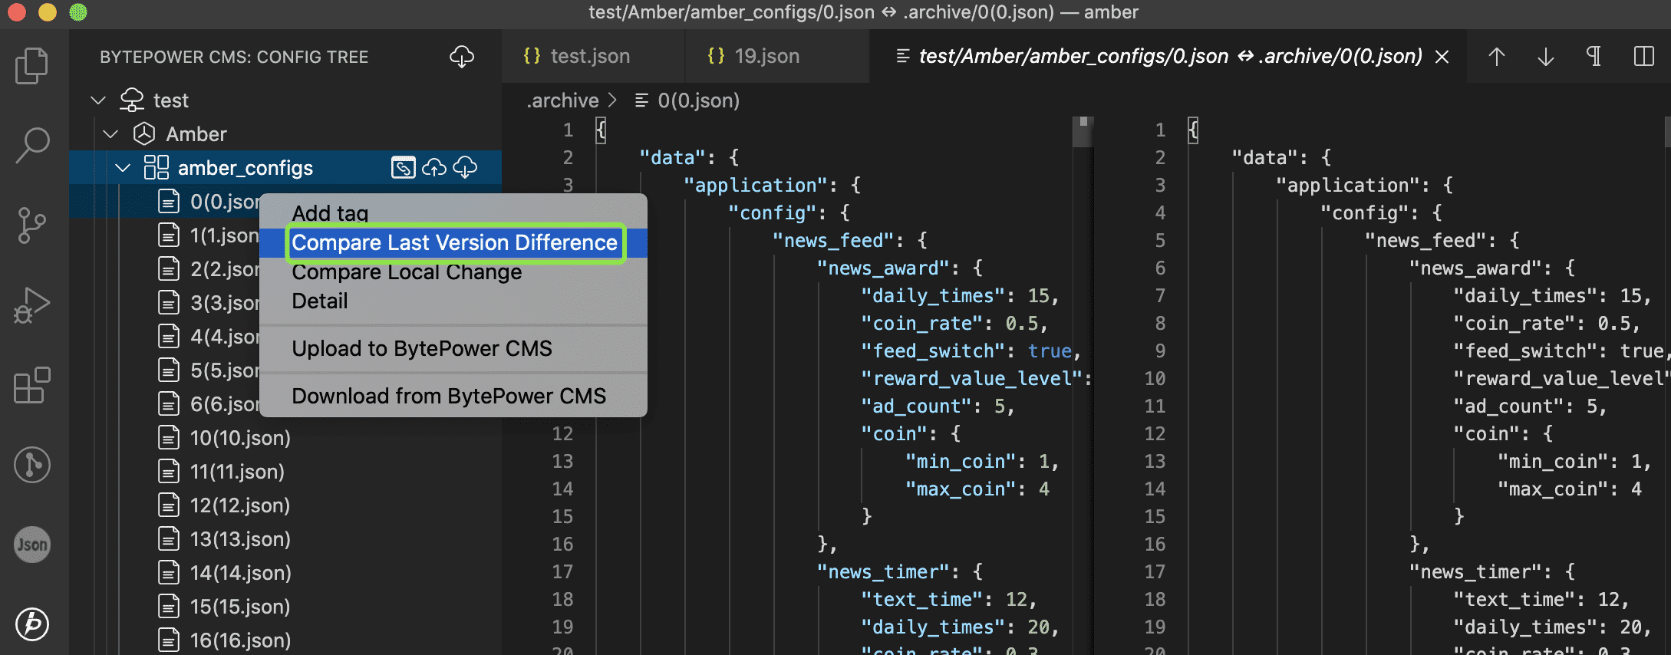Open the Git Graph activity icon

32,465
